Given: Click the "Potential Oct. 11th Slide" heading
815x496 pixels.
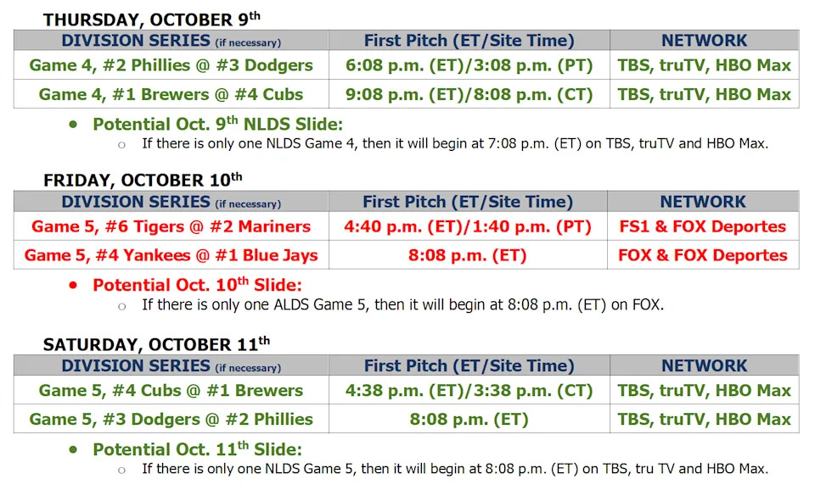Looking at the screenshot, I should [197, 449].
